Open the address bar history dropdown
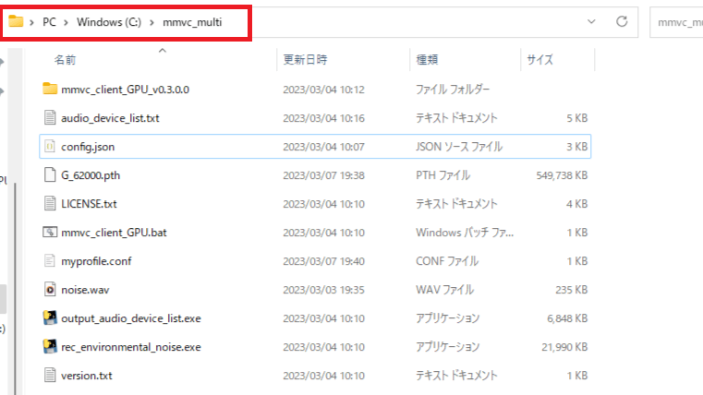 pyautogui.click(x=591, y=21)
